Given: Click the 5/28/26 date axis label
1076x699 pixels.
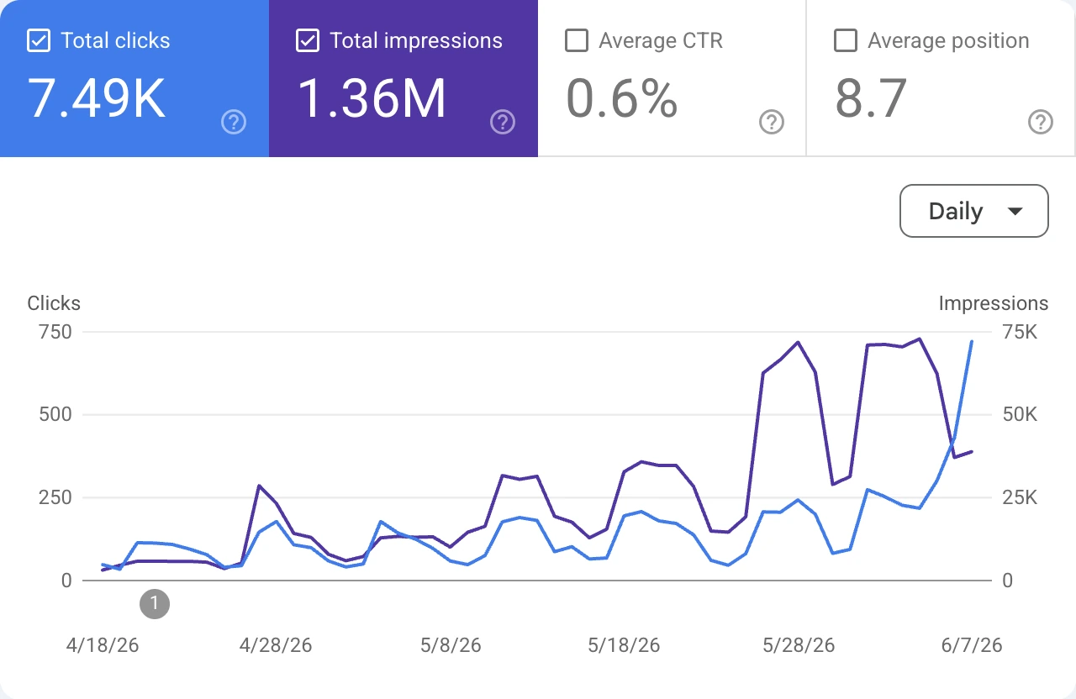Looking at the screenshot, I should 799,645.
